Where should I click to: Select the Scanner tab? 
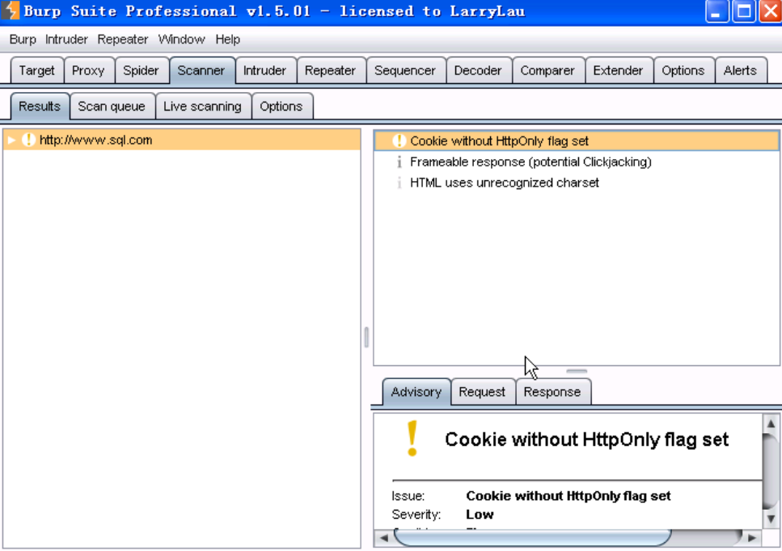click(201, 71)
